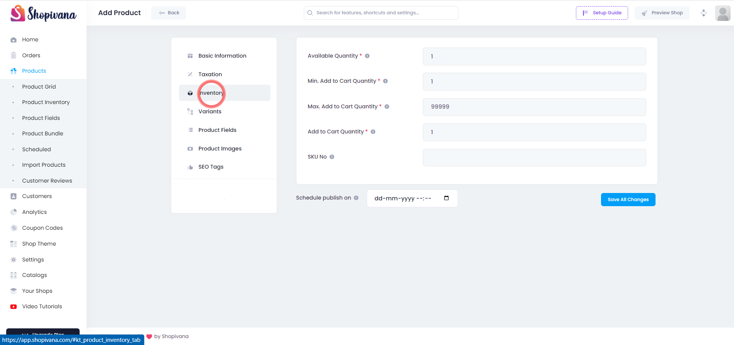Switch to the Taxation tab

225,74
